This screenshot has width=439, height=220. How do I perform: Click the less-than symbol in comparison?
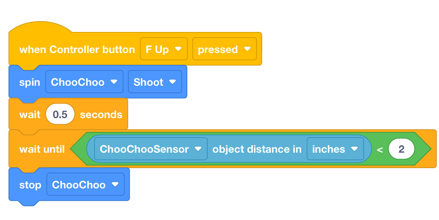pyautogui.click(x=380, y=149)
